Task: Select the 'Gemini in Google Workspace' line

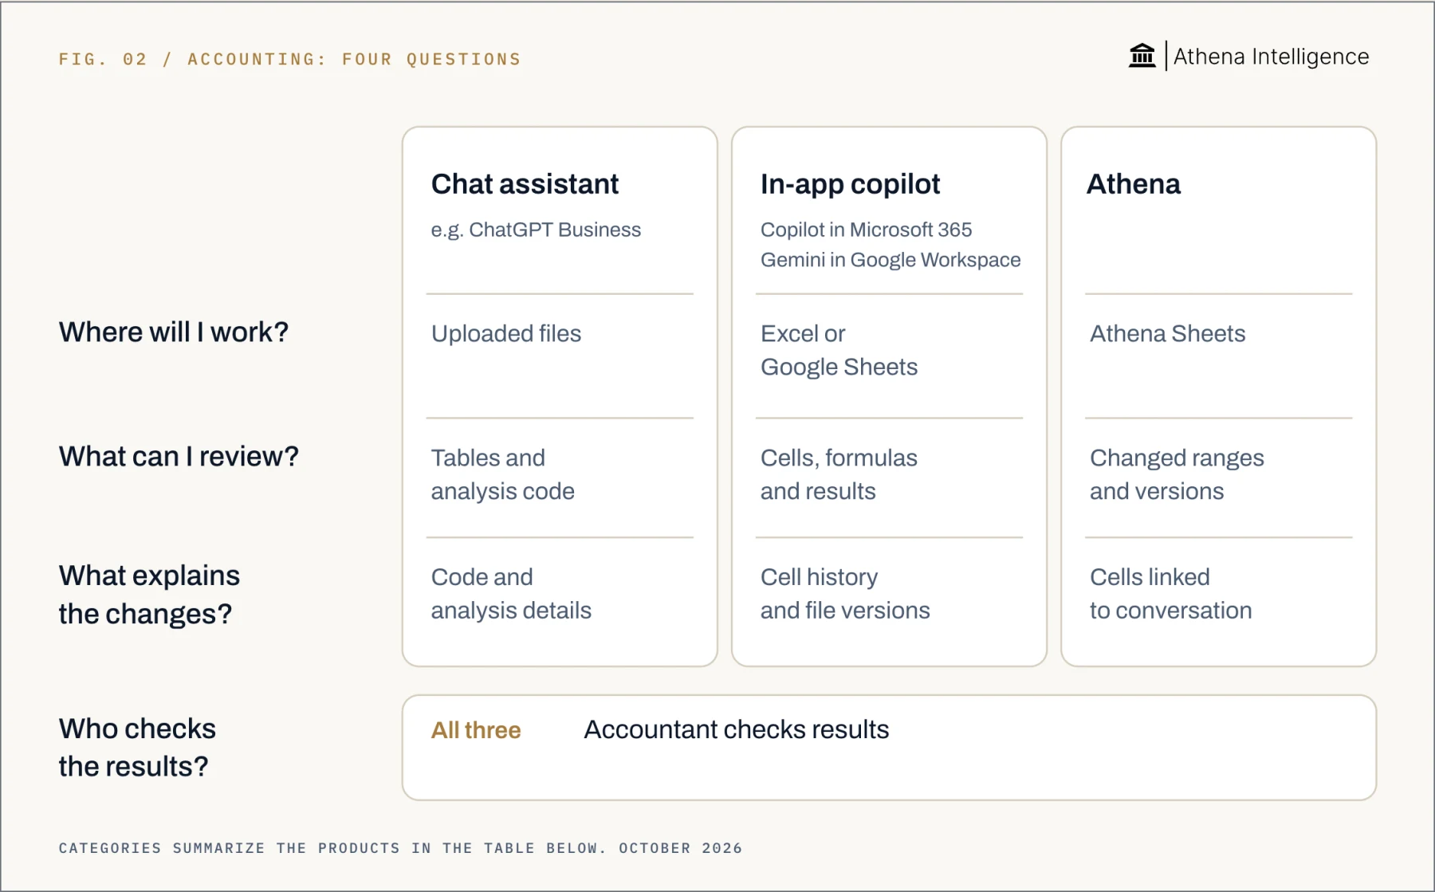Action: (890, 260)
